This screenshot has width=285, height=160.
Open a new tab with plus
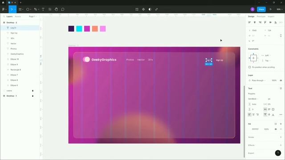20,3
